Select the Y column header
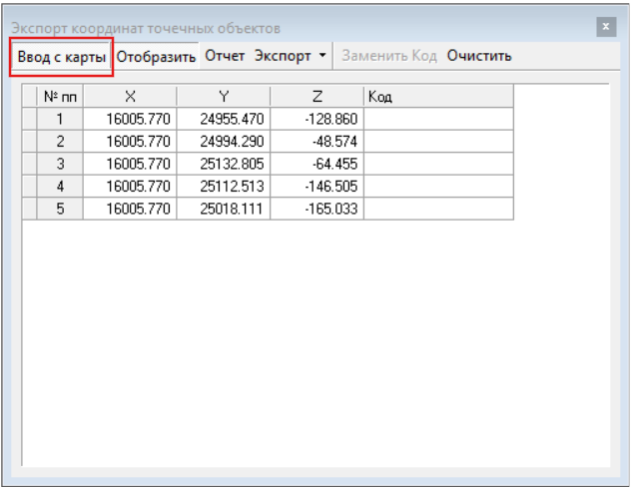Viewport: 631px width, 487px height. (224, 97)
